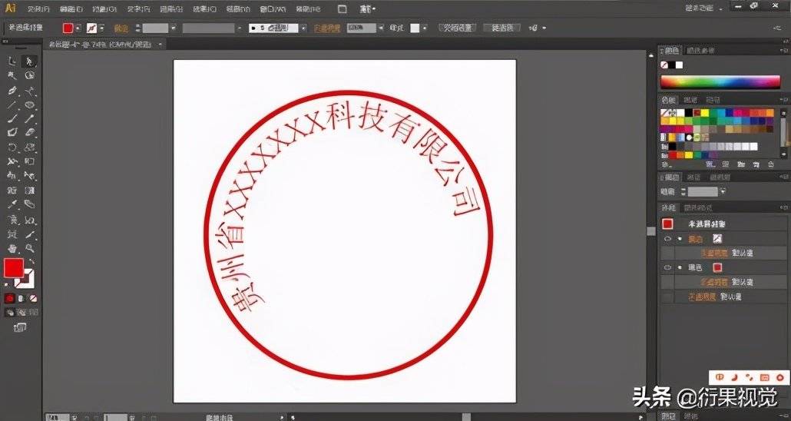Select the Eraser tool
The image size is (791, 421).
click(30, 133)
